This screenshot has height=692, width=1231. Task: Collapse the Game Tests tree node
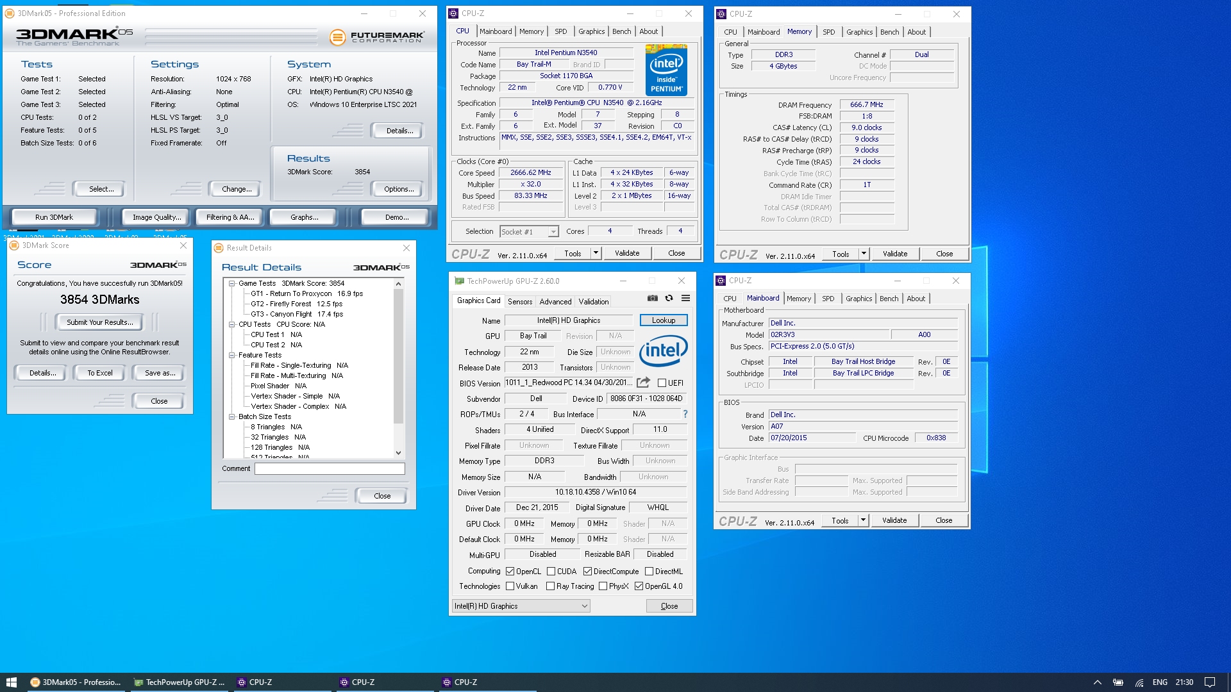[232, 283]
